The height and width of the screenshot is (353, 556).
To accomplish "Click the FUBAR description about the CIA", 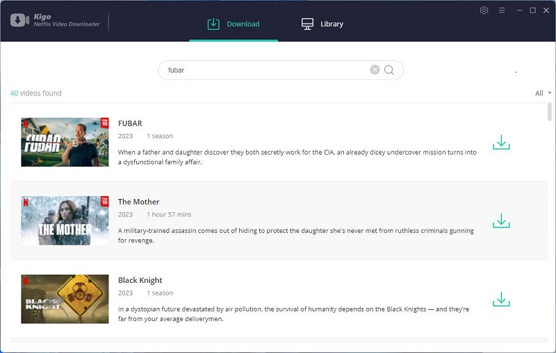I will (297, 157).
